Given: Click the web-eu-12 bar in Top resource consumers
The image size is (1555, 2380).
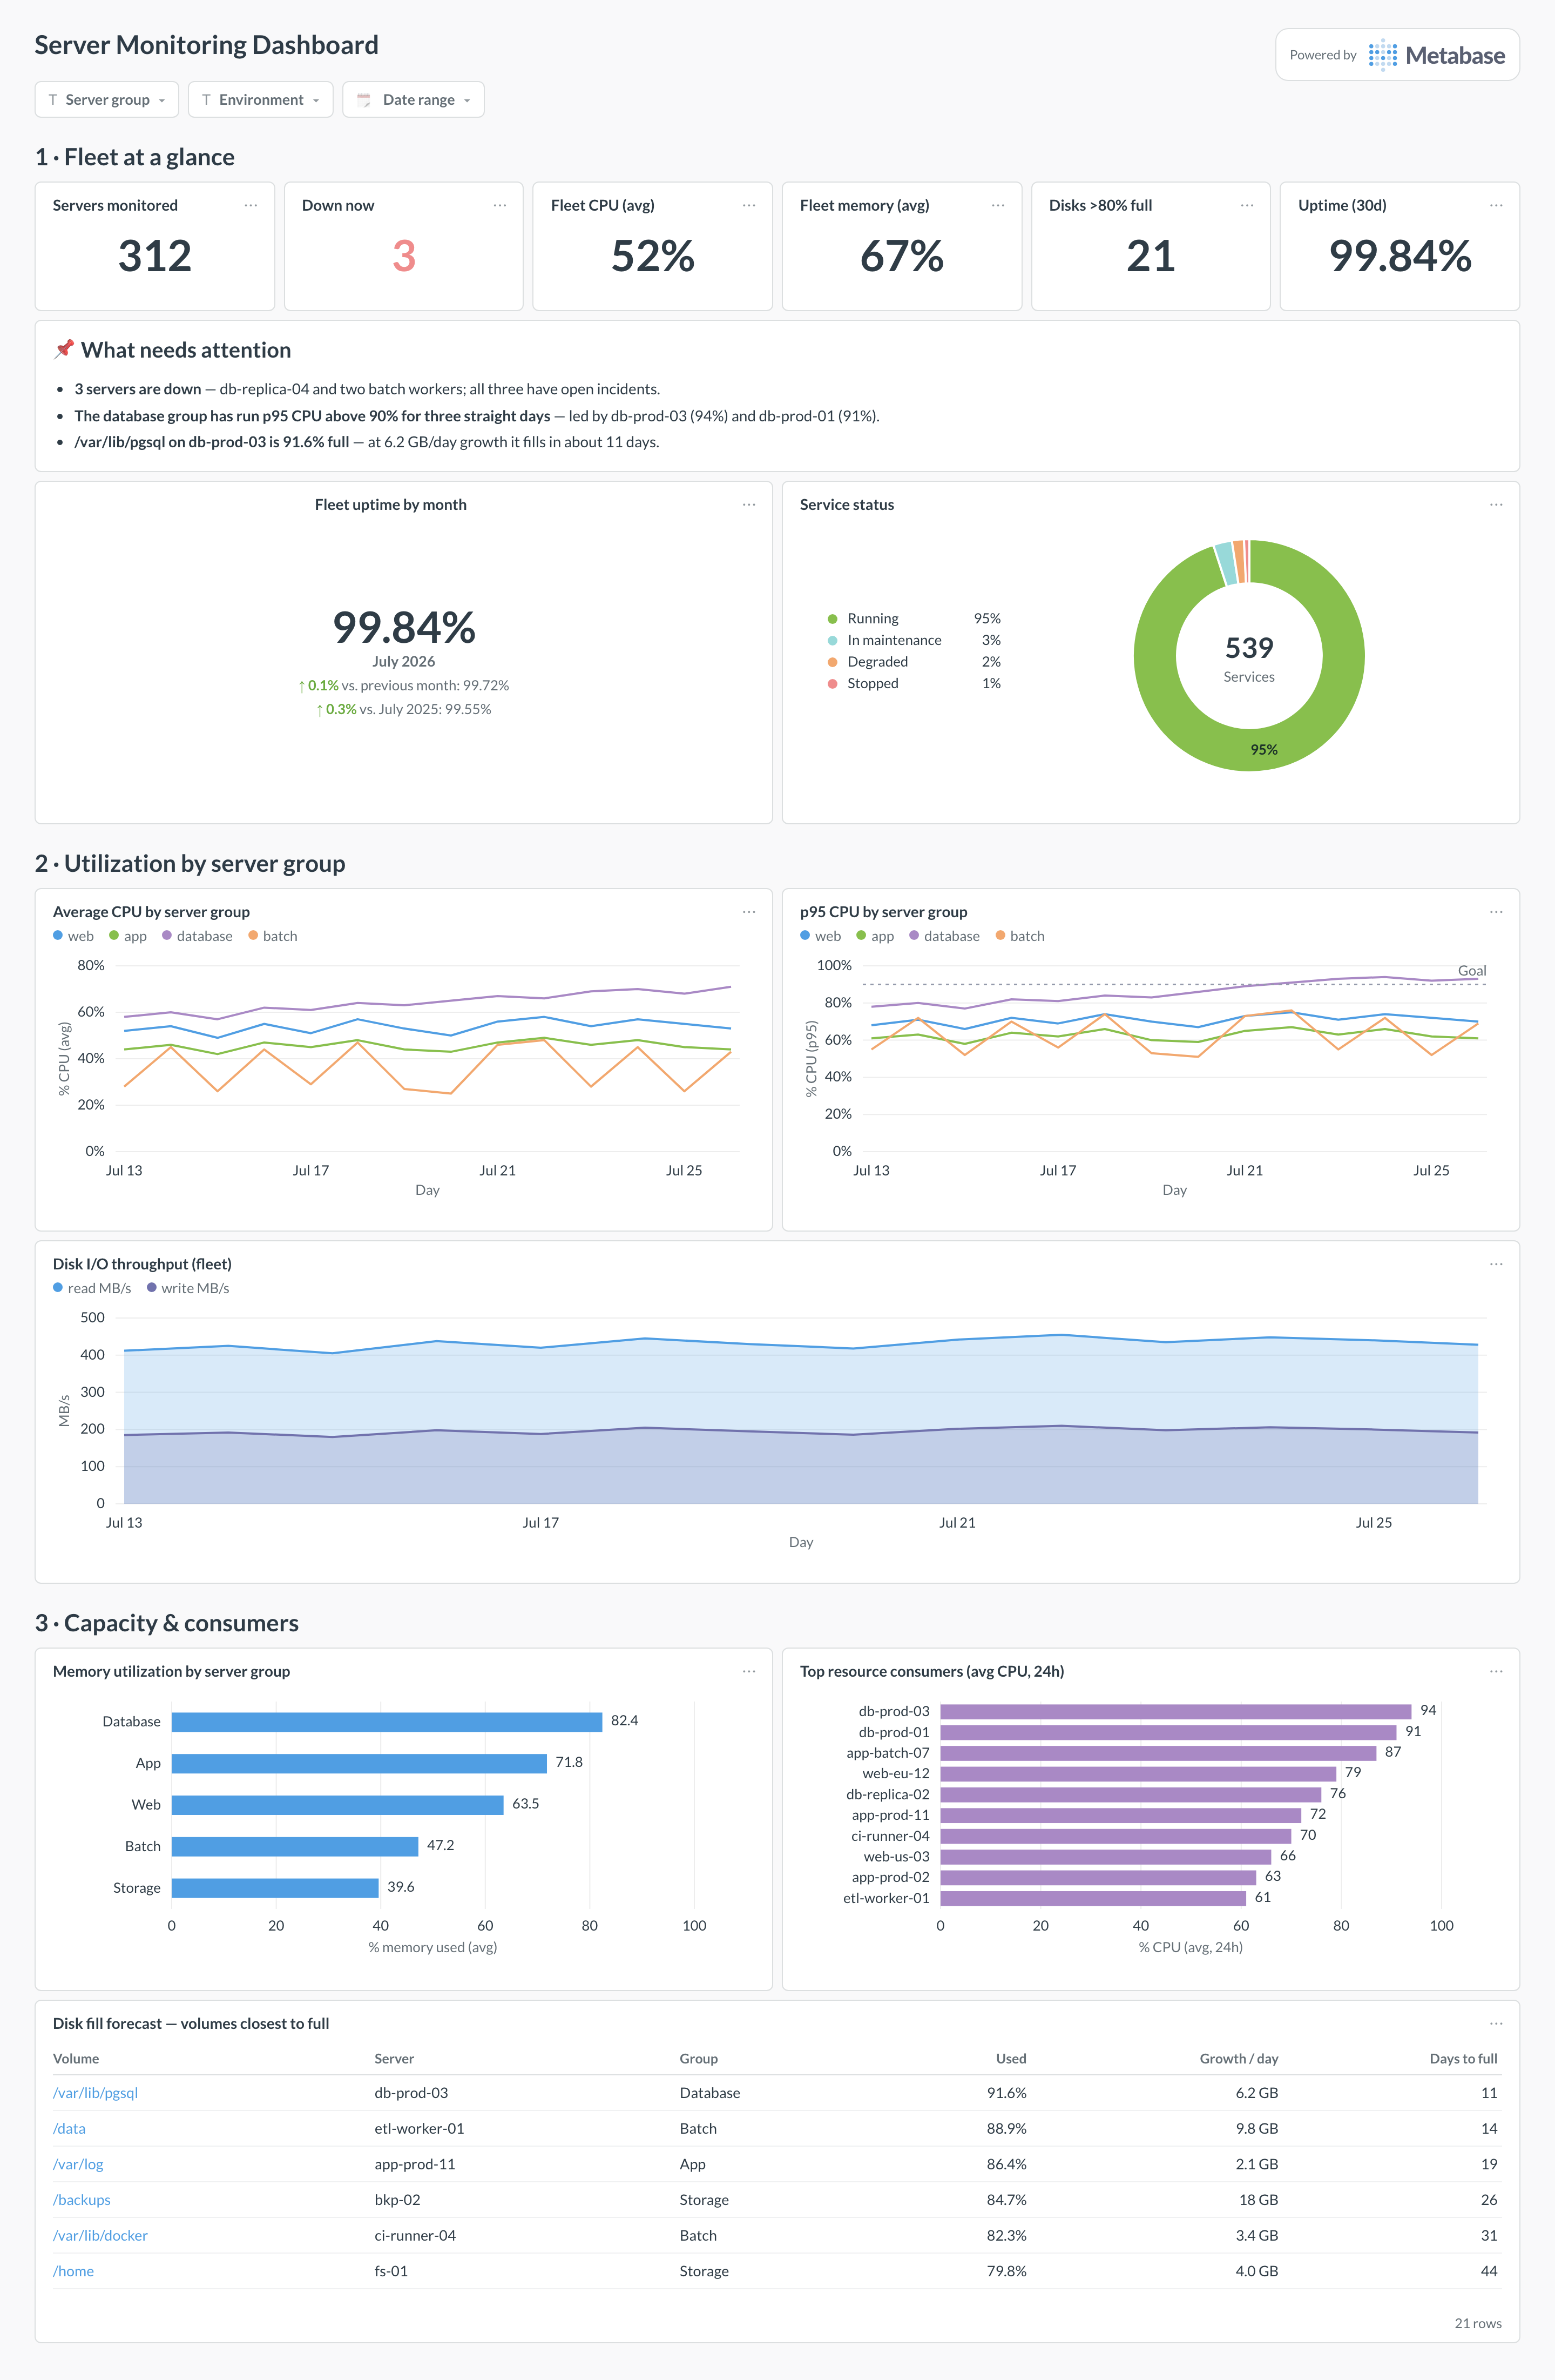Looking at the screenshot, I should (1138, 1773).
